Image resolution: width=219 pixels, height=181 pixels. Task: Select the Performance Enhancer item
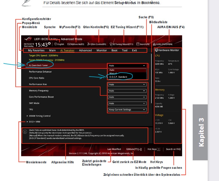[40, 72]
